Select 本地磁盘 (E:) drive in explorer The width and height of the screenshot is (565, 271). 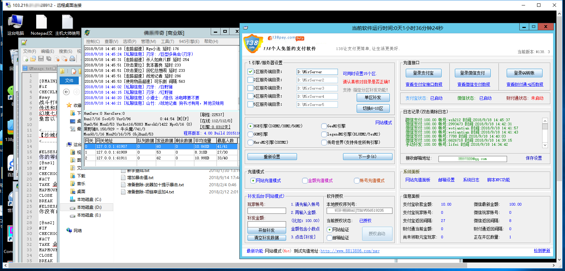[85, 215]
